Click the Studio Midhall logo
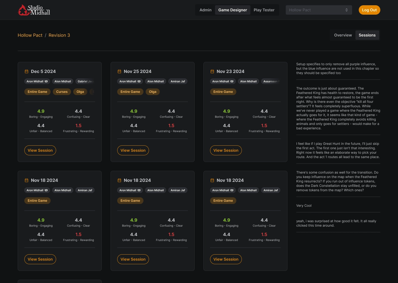Screen dimensions: 398x283 pyautogui.click(x=34, y=10)
